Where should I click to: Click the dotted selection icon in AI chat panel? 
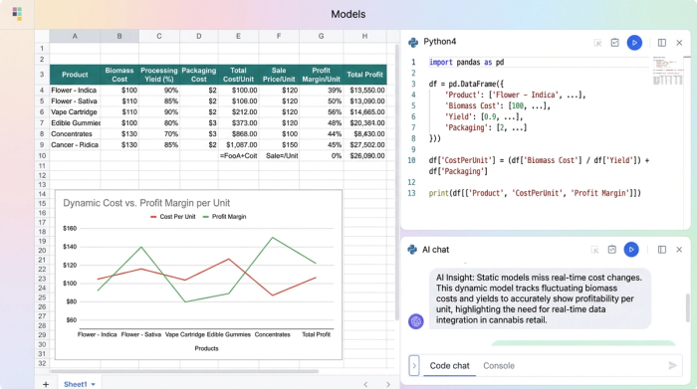[x=594, y=250]
